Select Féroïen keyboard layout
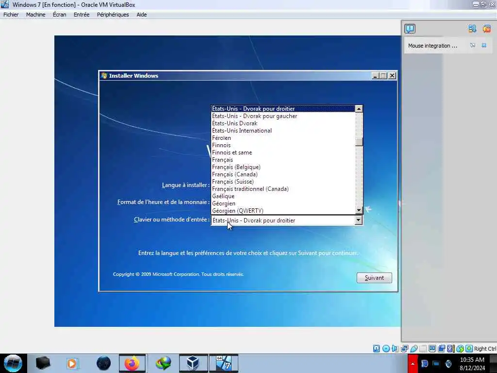Viewport: 497px width, 373px height. tap(283, 138)
